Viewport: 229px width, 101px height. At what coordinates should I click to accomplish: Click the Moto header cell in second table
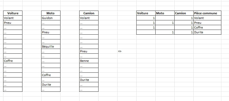51,13
